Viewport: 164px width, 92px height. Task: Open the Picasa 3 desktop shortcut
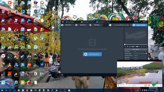[42, 4]
